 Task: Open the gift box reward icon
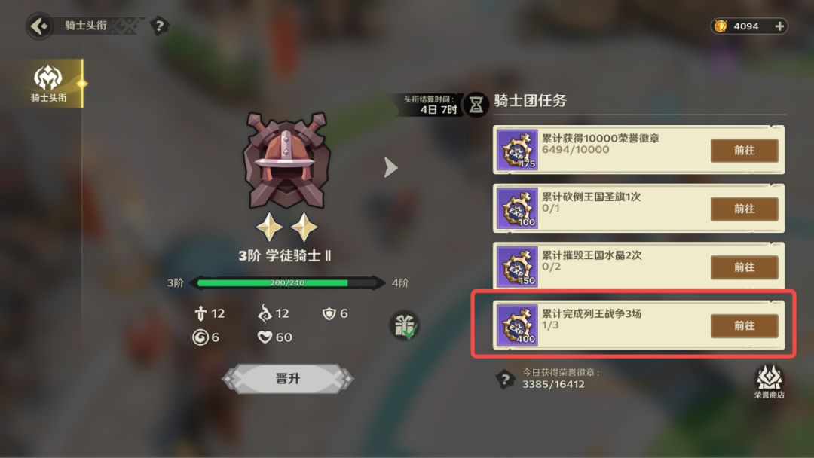pos(405,326)
